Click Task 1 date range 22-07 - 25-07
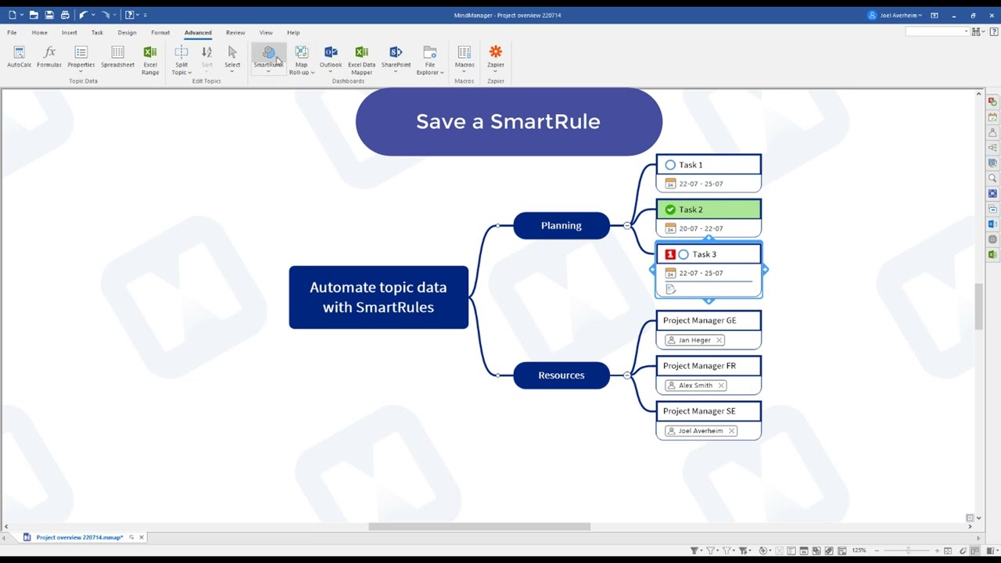The width and height of the screenshot is (1001, 563). (701, 184)
